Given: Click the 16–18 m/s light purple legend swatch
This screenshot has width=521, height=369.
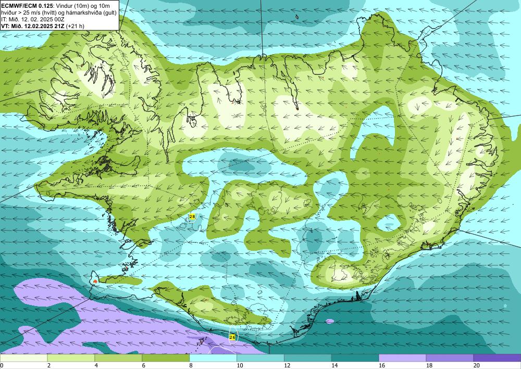Looking at the screenshot, I should click(x=402, y=358).
